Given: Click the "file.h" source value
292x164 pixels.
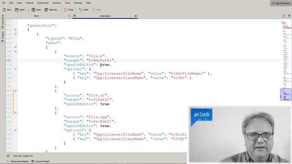Looking at the screenshot, I should point(95,56).
